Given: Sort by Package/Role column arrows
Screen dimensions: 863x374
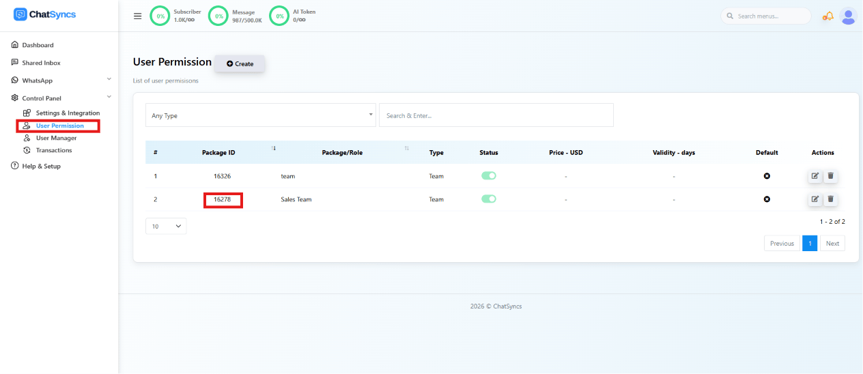Looking at the screenshot, I should coord(407,148).
